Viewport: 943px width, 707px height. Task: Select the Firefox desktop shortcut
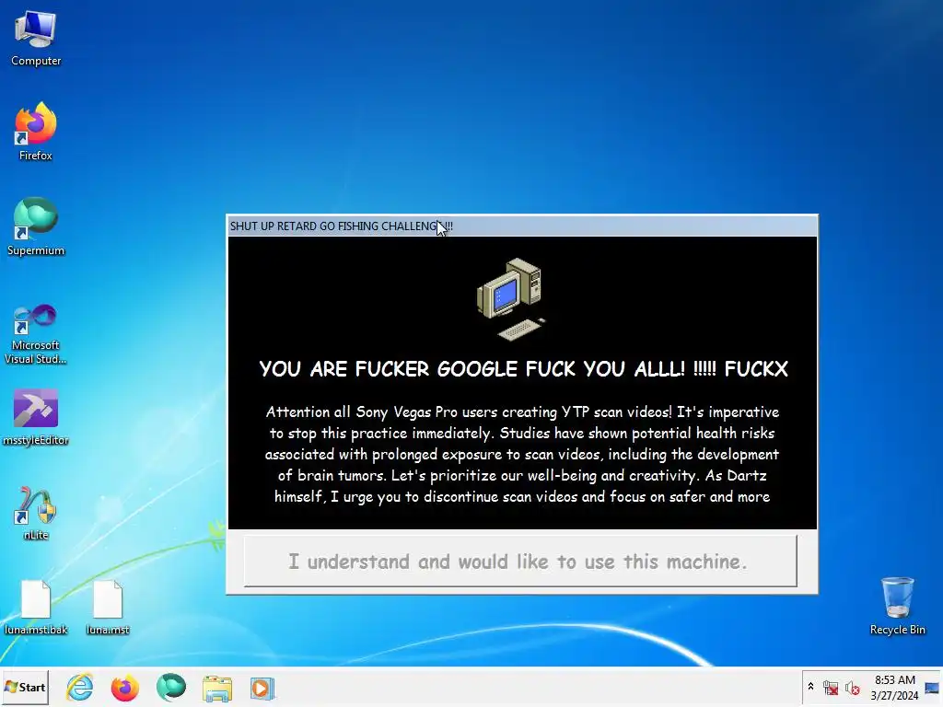36,132
